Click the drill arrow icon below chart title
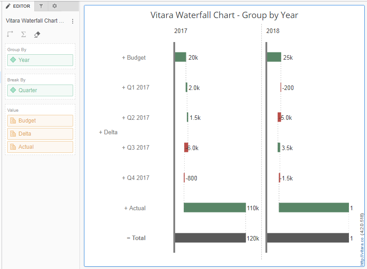The image size is (367, 269). (x=9, y=33)
